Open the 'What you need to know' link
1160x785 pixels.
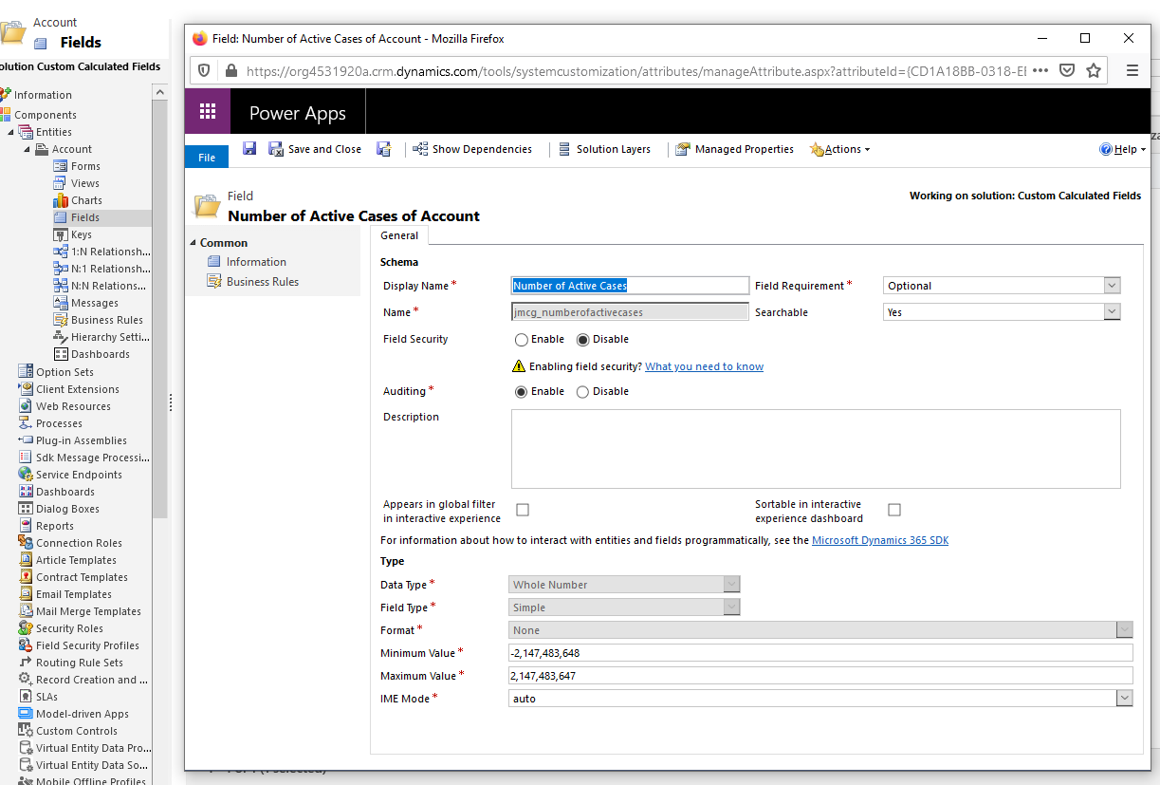[x=704, y=366]
